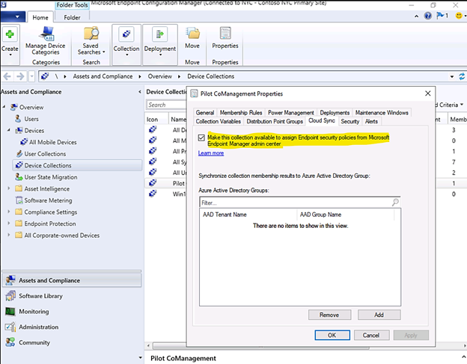This screenshot has height=364, width=467.
Task: Click the filter search magnifier icon
Action: pyautogui.click(x=395, y=203)
